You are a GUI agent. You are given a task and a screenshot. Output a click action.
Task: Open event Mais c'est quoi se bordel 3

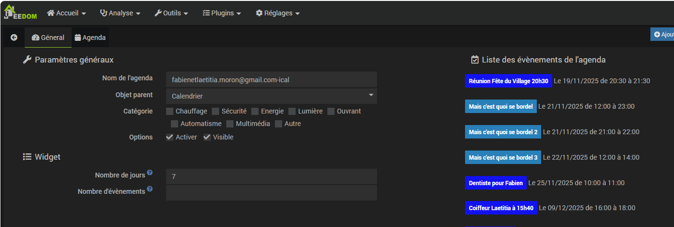point(503,157)
